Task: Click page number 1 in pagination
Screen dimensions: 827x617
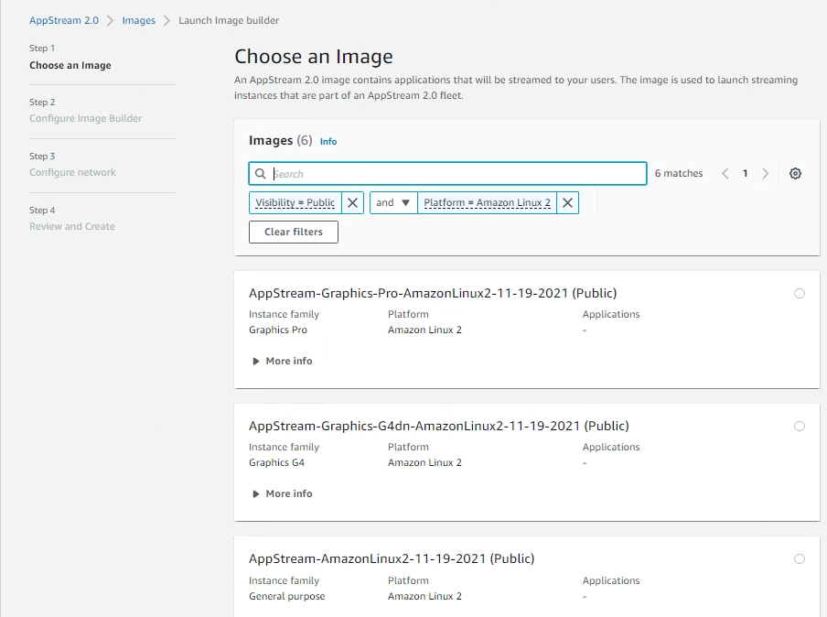Action: tap(745, 173)
